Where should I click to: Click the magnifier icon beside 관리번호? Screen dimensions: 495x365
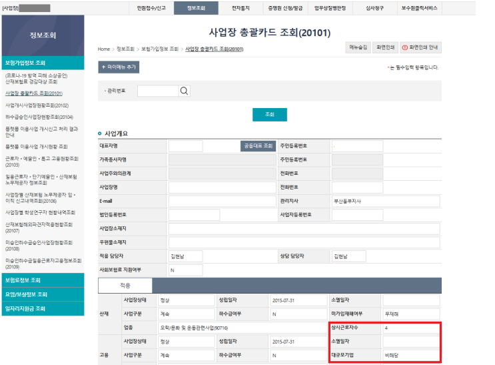coord(184,91)
